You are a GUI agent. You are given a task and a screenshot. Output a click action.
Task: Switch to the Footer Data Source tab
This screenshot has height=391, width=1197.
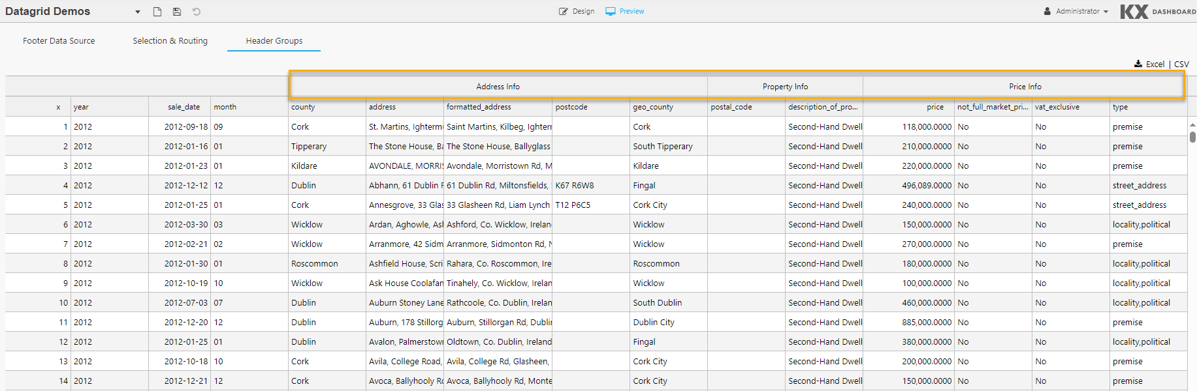(x=59, y=41)
